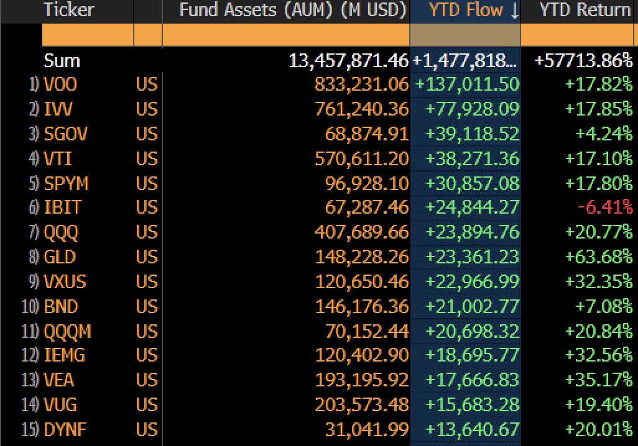This screenshot has height=446, width=638.
Task: Click the filter field under Fund Assets
Action: coord(286,35)
